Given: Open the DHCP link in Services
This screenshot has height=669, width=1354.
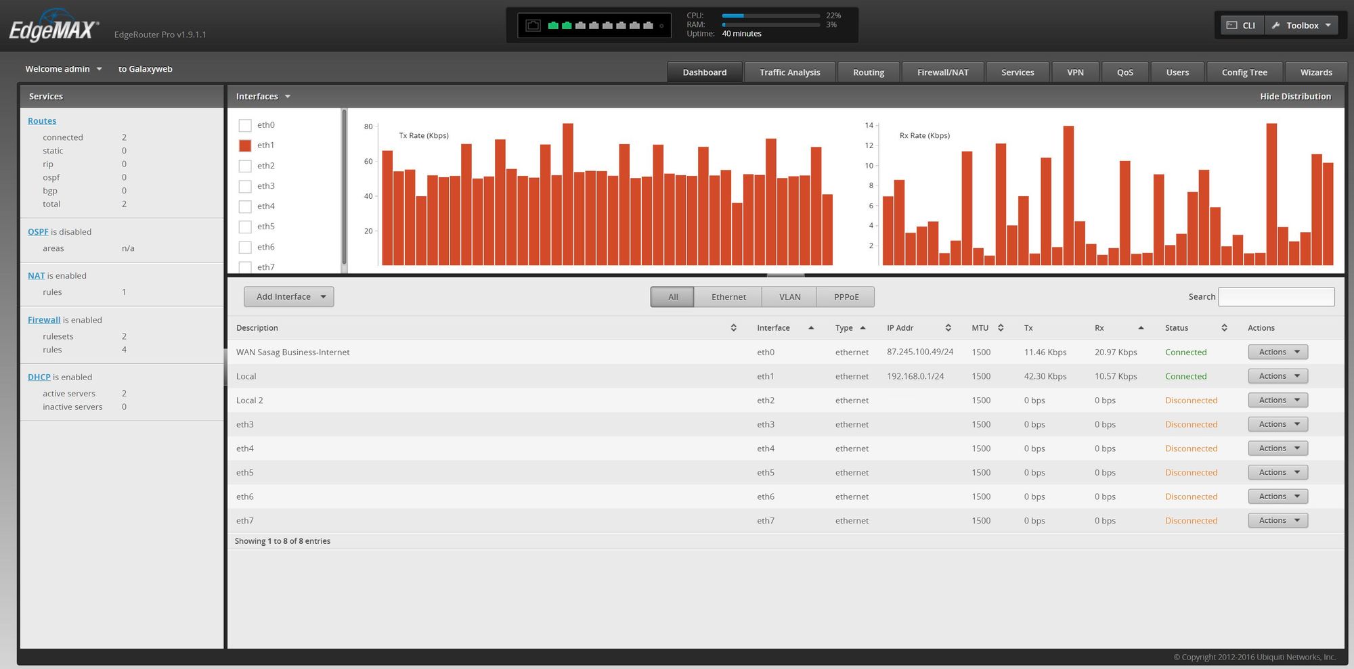Looking at the screenshot, I should [39, 377].
